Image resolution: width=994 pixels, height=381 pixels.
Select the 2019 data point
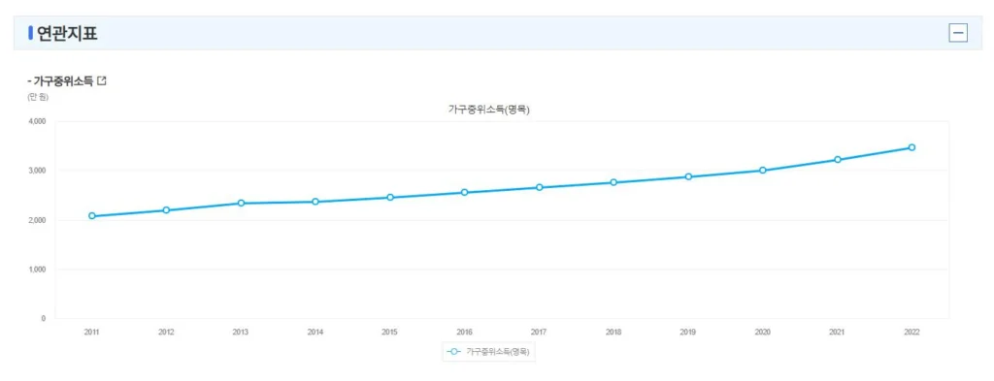tap(688, 176)
